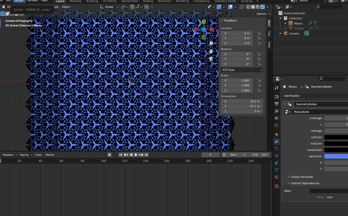Open the Output properties tab icon
Viewport: 348px width, 216px height.
point(277,104)
